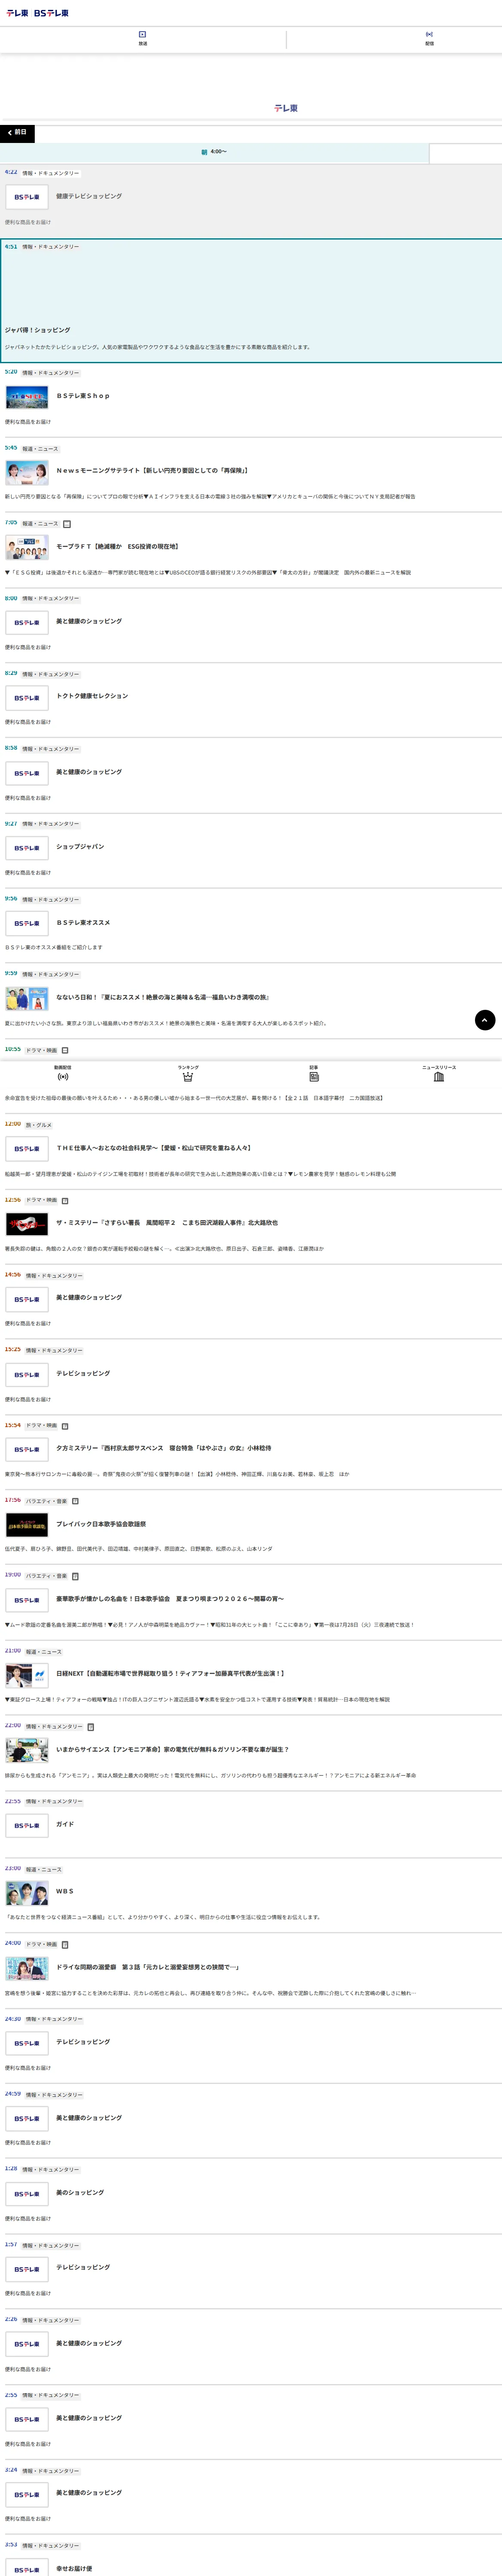Open 記事 in the bottom navigation
This screenshot has height=2576, width=502.
[314, 1073]
